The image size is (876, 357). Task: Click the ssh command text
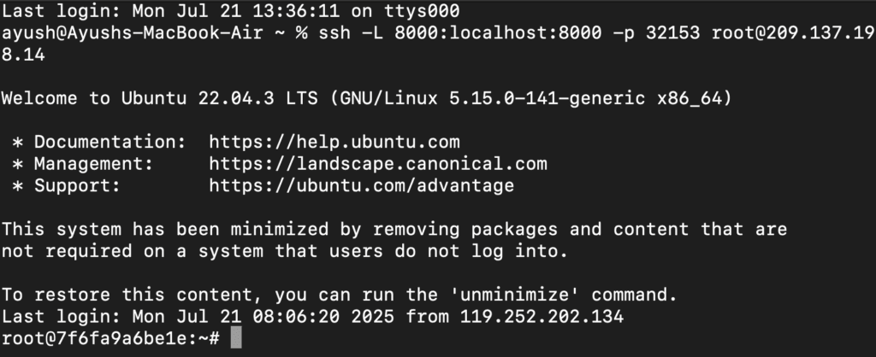tap(334, 33)
